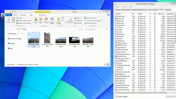Select explorer.exe process row
The width and height of the screenshot is (176, 99).
[x=145, y=41]
